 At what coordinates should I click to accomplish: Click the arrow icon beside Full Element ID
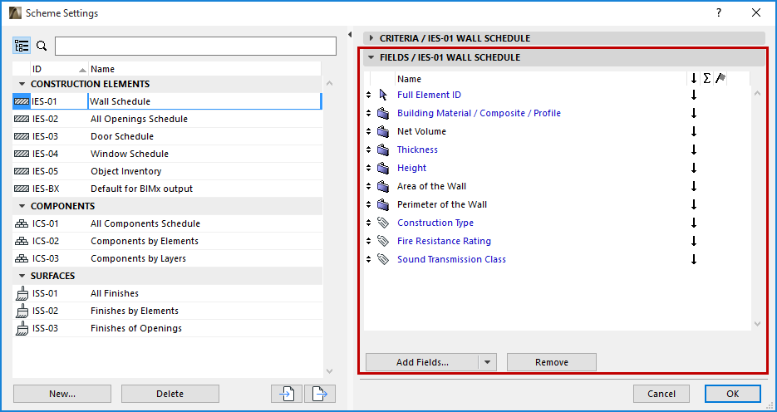[383, 95]
